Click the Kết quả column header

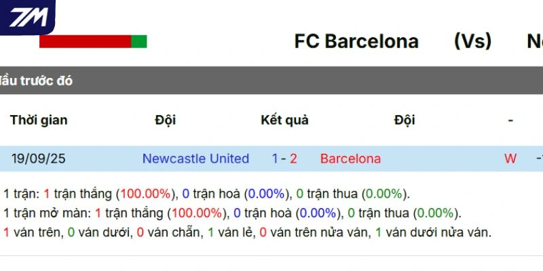284,120
